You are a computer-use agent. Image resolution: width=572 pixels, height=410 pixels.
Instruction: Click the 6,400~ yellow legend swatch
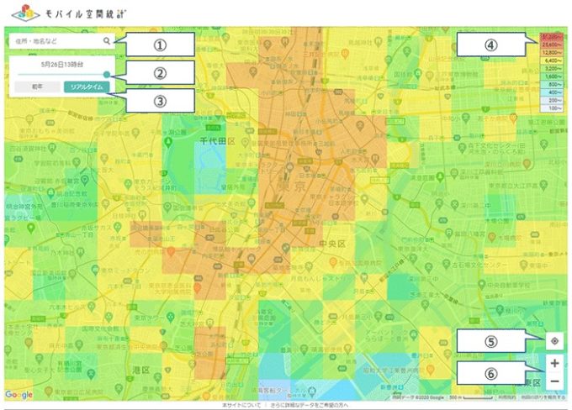pyautogui.click(x=552, y=60)
